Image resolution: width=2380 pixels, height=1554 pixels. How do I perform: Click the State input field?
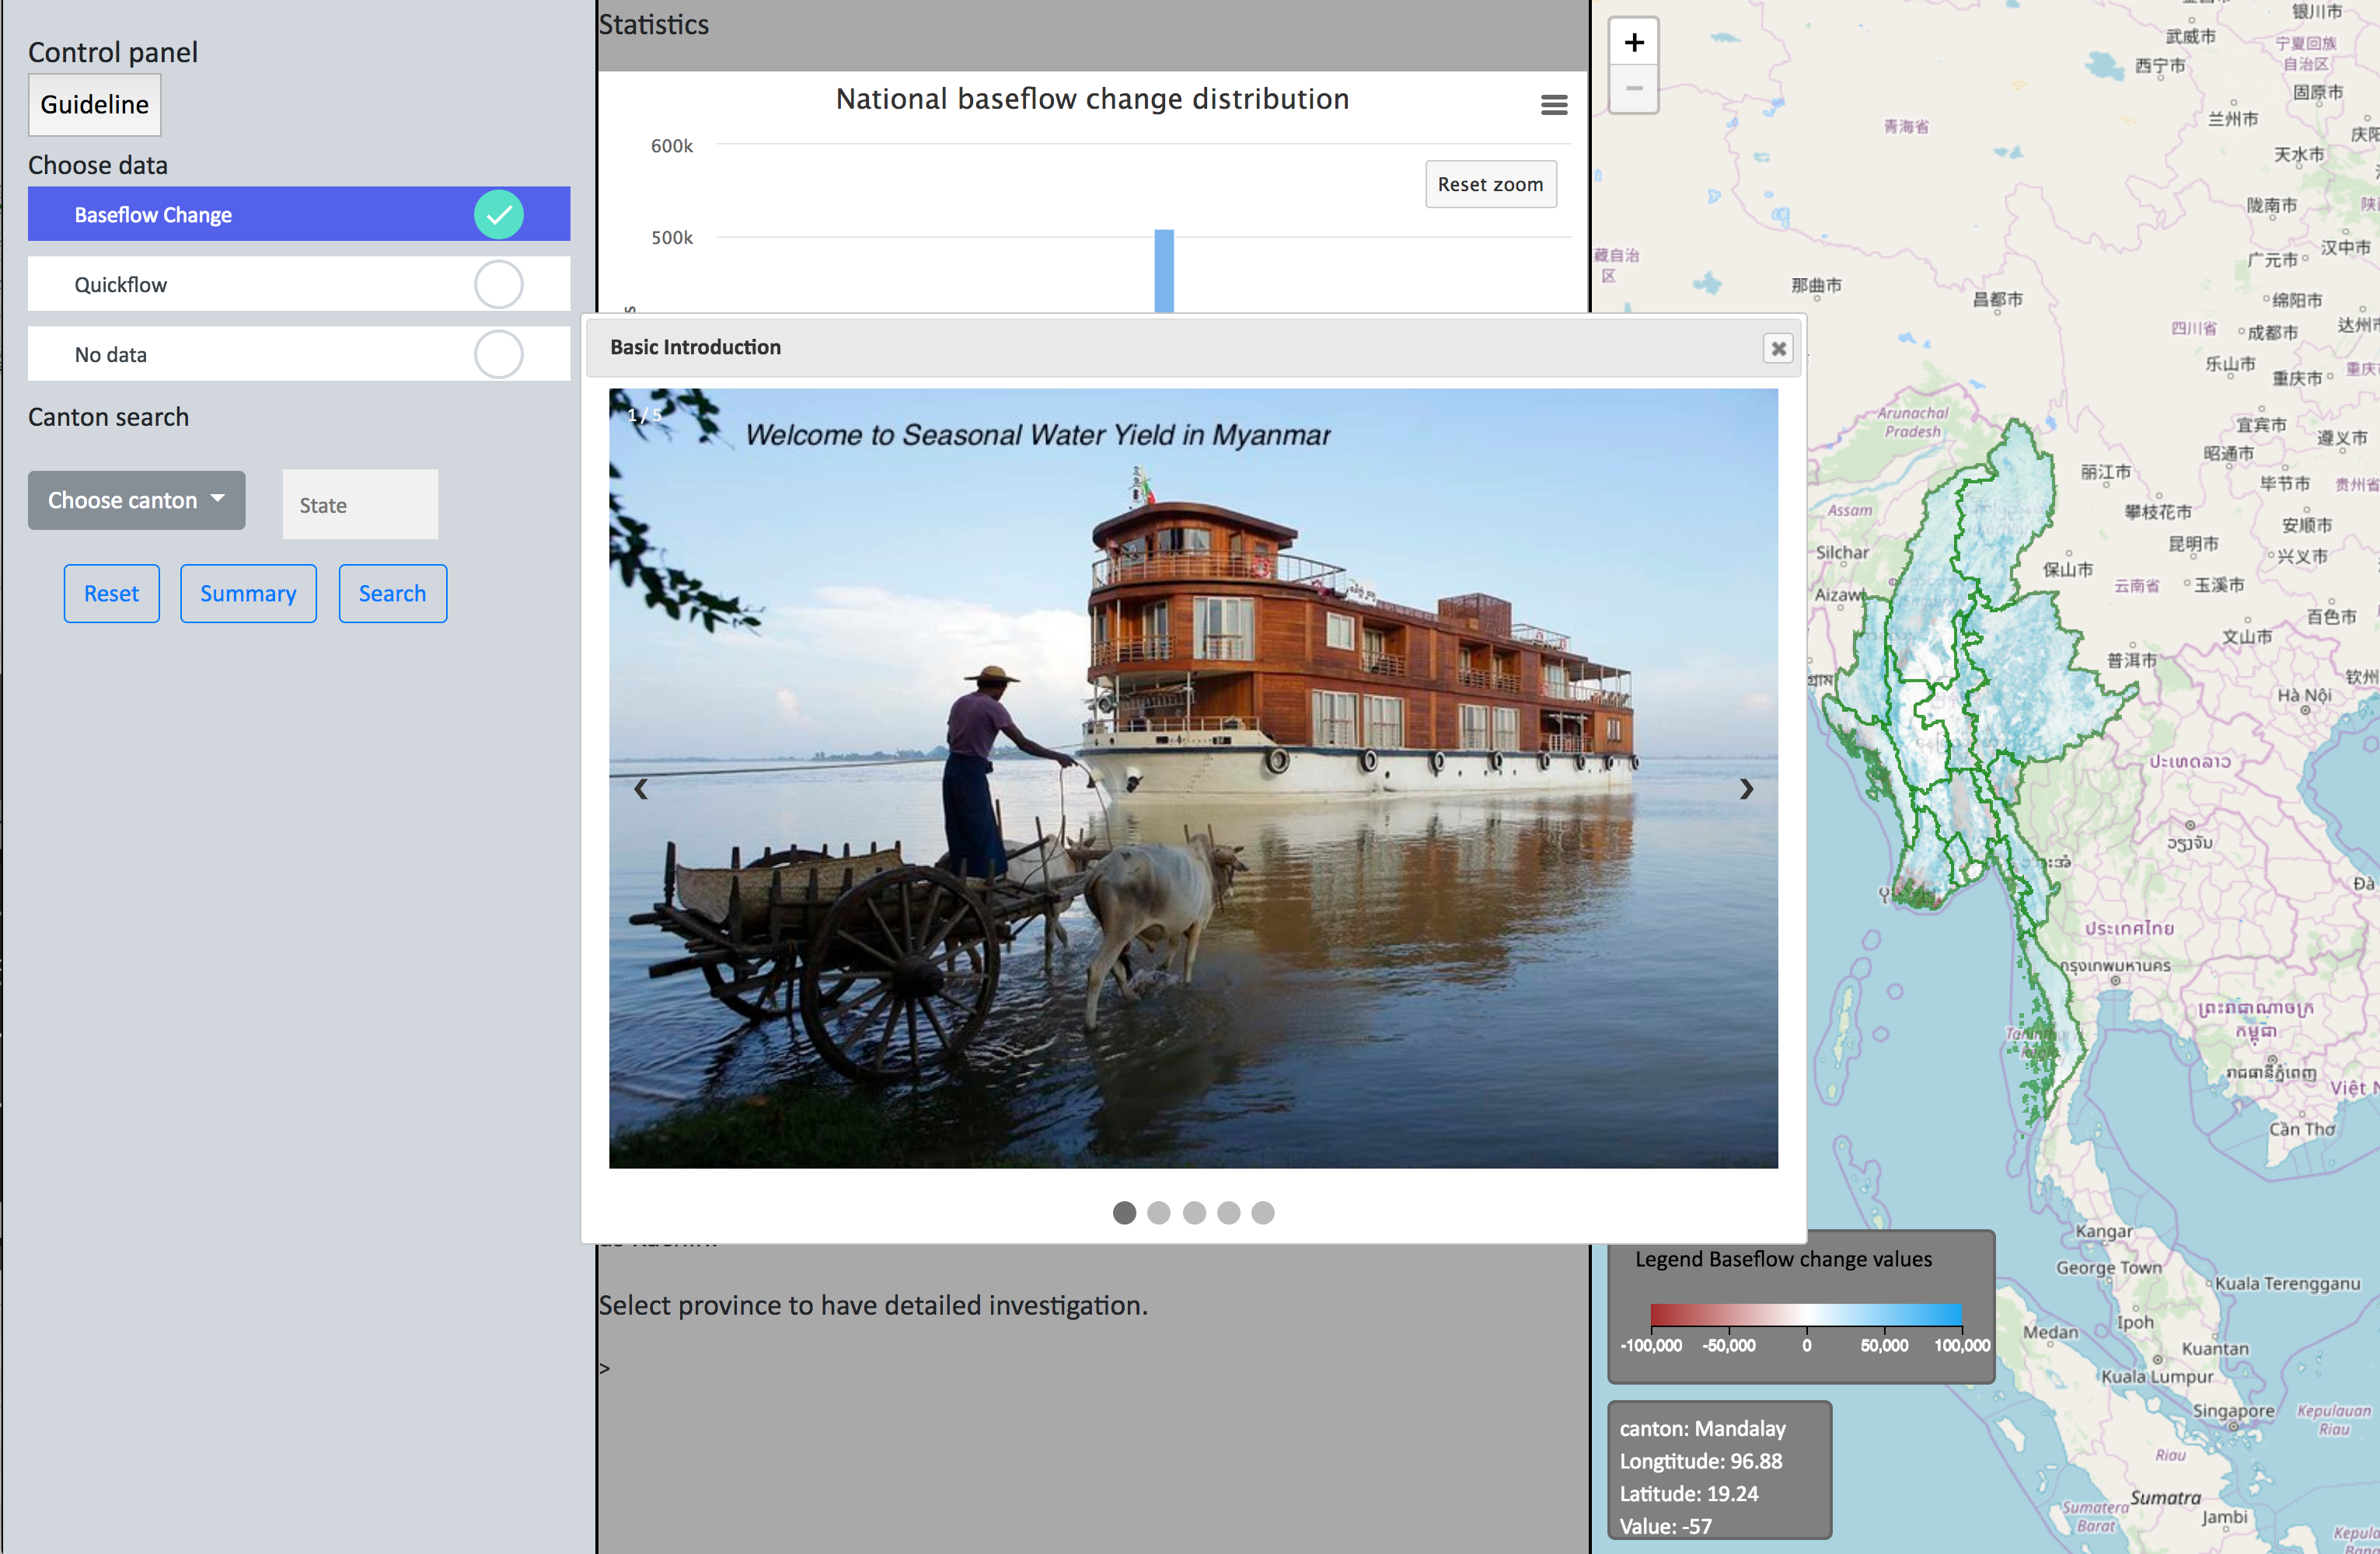(360, 506)
